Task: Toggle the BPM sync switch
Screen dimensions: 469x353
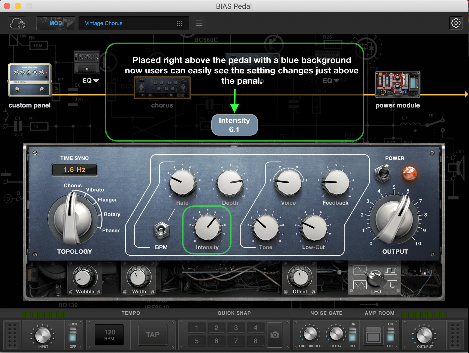Action: [161, 231]
